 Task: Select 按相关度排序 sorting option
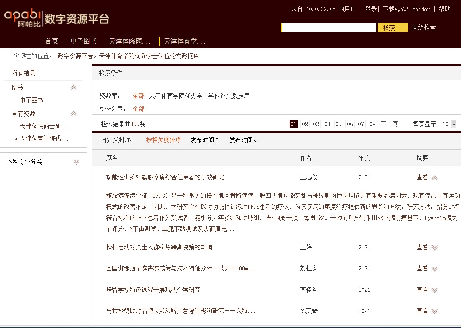pyautogui.click(x=163, y=140)
